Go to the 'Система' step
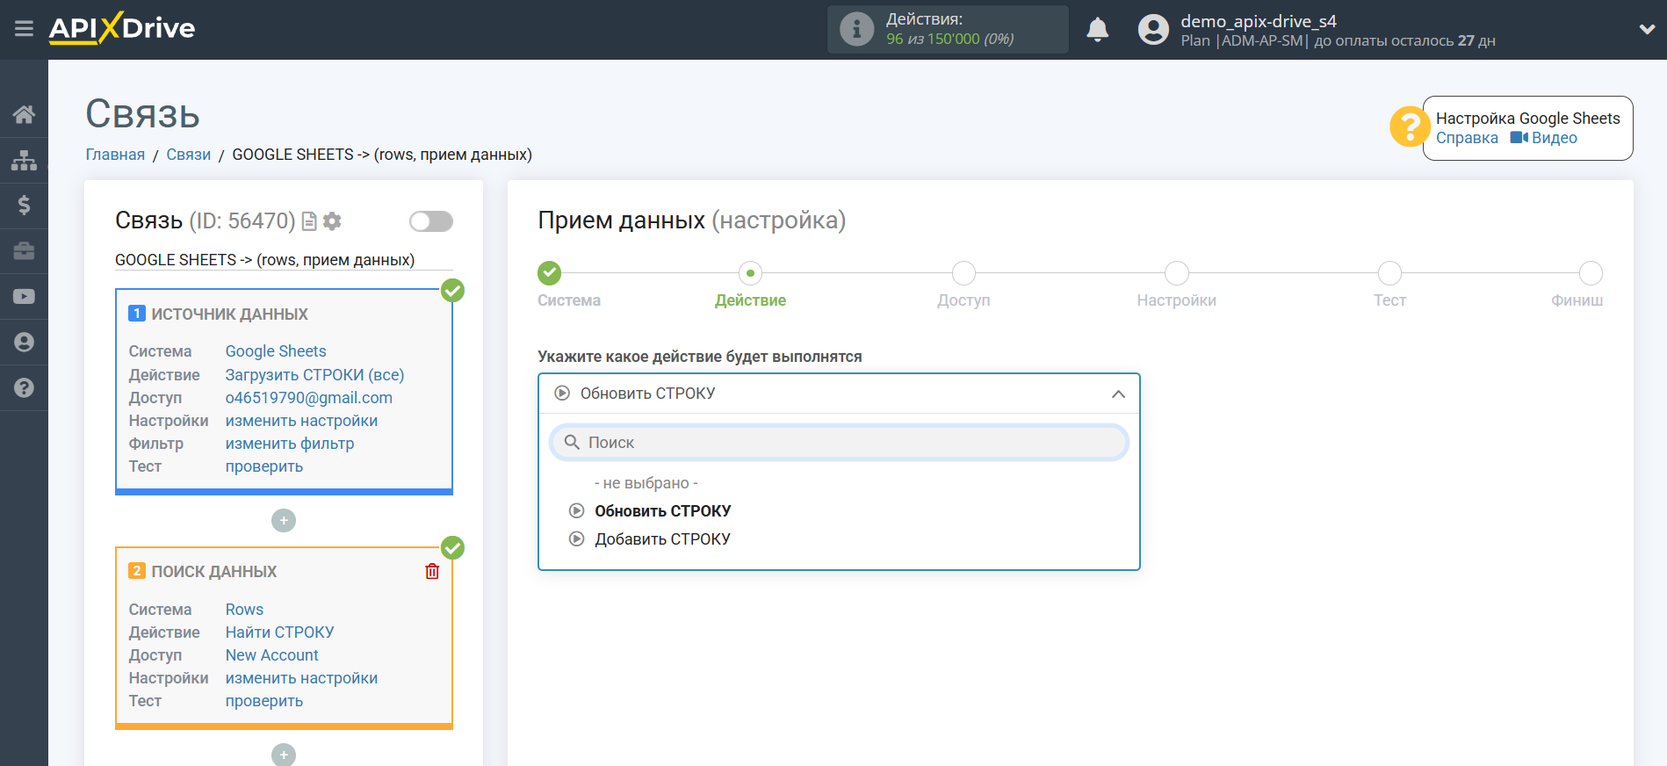This screenshot has height=766, width=1667. (550, 274)
